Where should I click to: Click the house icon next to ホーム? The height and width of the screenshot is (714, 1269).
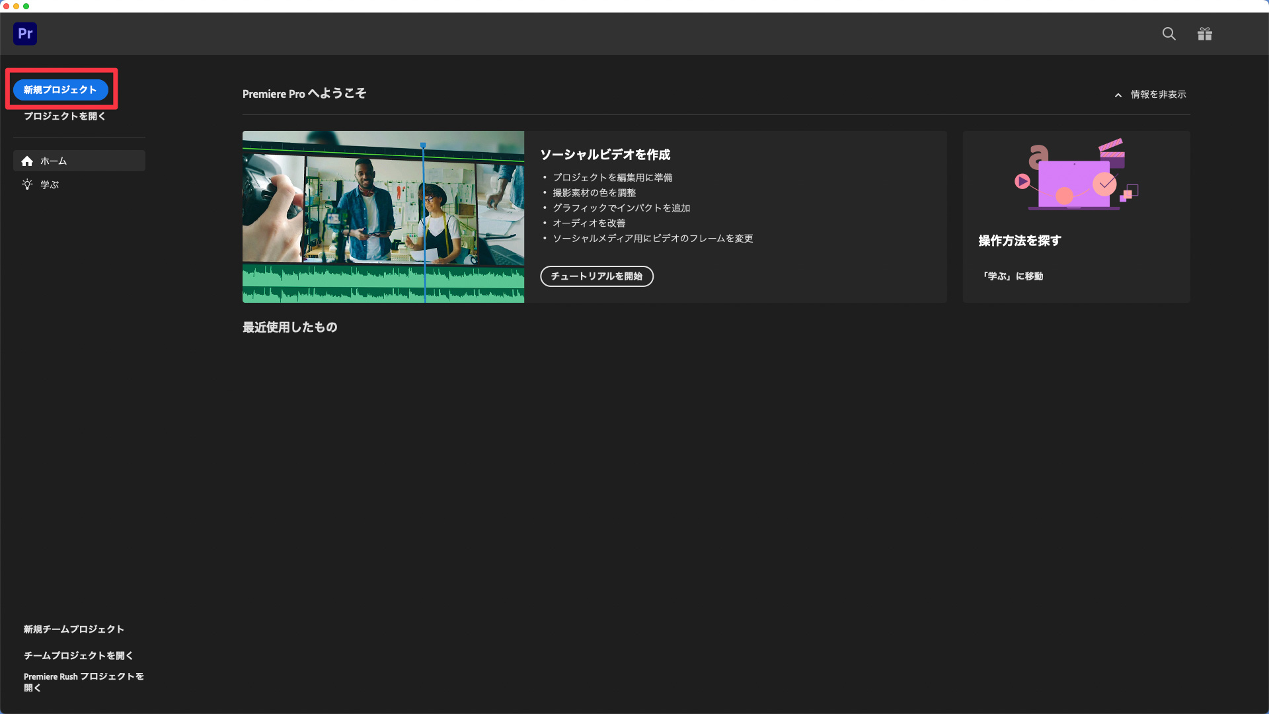coord(27,161)
